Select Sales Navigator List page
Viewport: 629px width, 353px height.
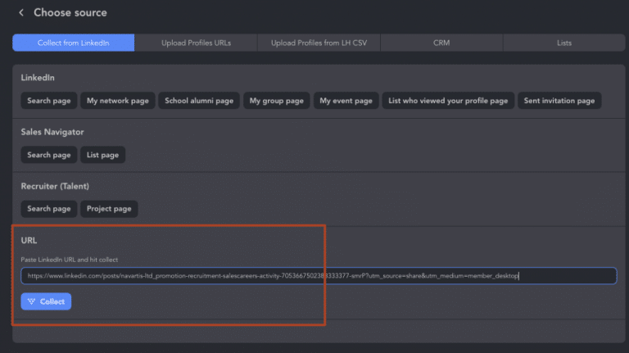click(103, 155)
